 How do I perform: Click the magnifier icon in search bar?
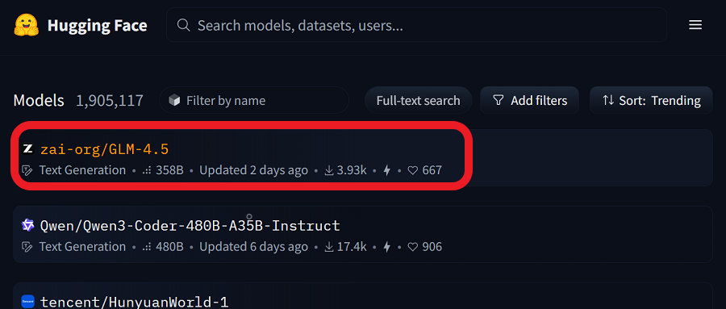[x=183, y=25]
